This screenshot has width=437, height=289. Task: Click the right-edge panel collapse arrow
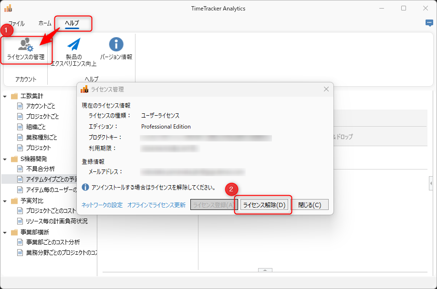coord(431,183)
